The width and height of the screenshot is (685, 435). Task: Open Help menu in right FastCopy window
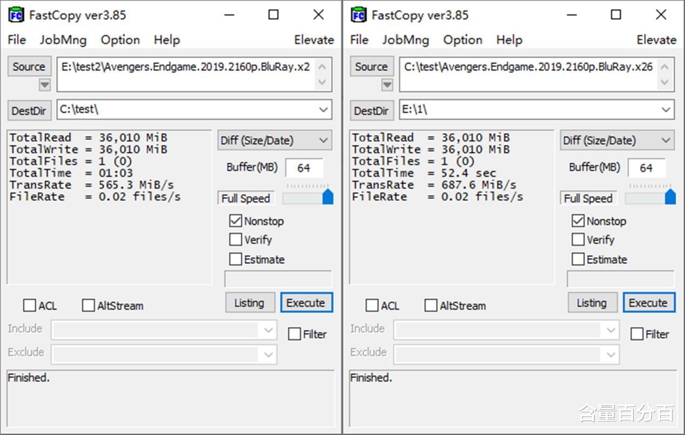(509, 39)
